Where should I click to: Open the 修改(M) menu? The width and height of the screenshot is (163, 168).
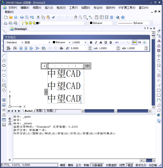111,8
